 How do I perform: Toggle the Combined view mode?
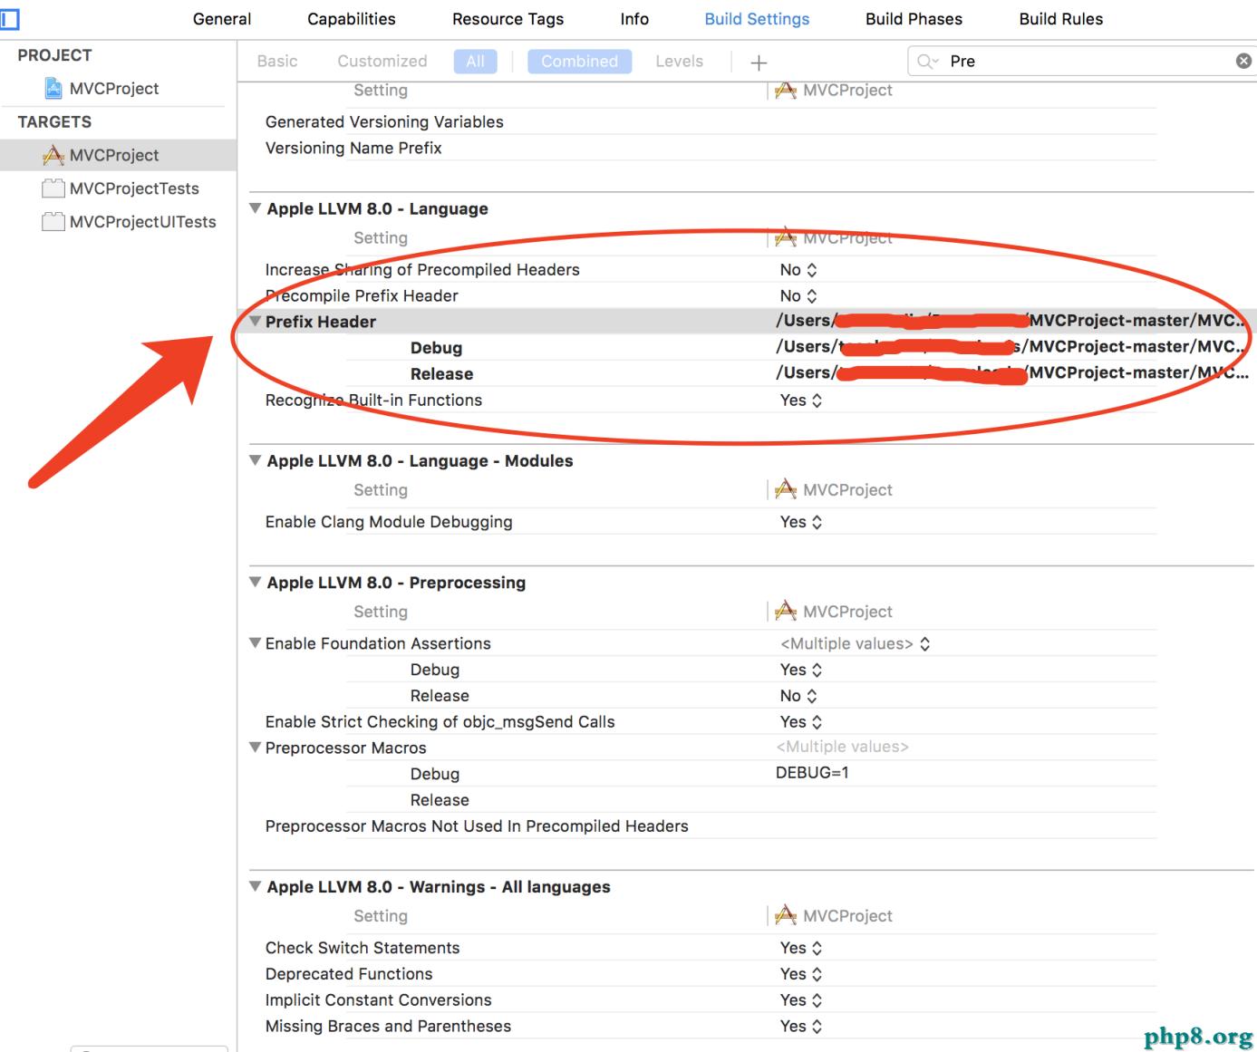579,61
